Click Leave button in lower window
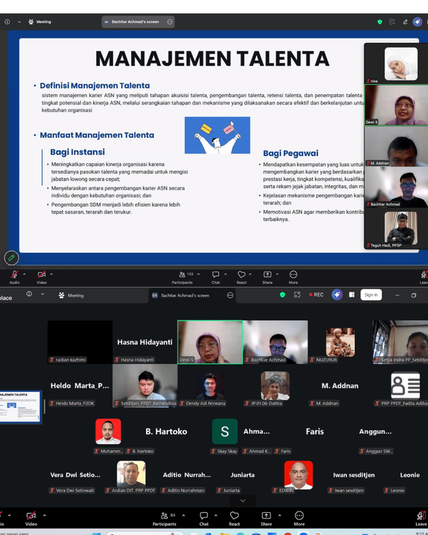Image resolution: width=428 pixels, height=535 pixels. click(421, 519)
